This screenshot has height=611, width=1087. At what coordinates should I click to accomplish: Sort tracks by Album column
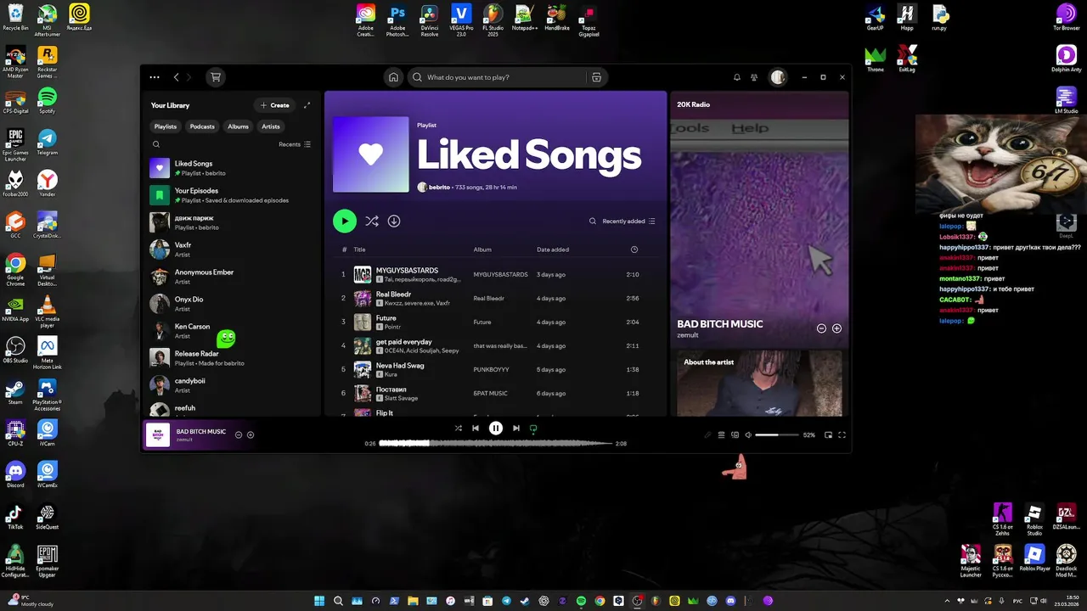[482, 249]
